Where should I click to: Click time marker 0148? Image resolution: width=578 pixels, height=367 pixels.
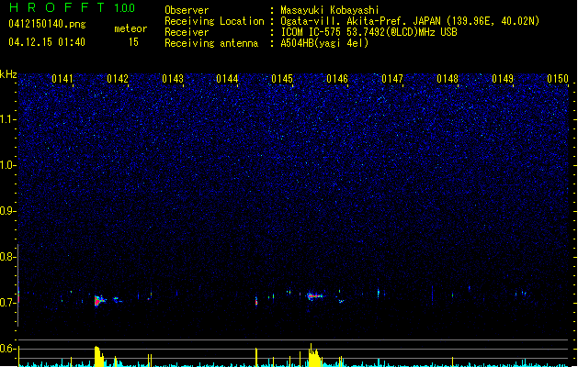point(448,79)
